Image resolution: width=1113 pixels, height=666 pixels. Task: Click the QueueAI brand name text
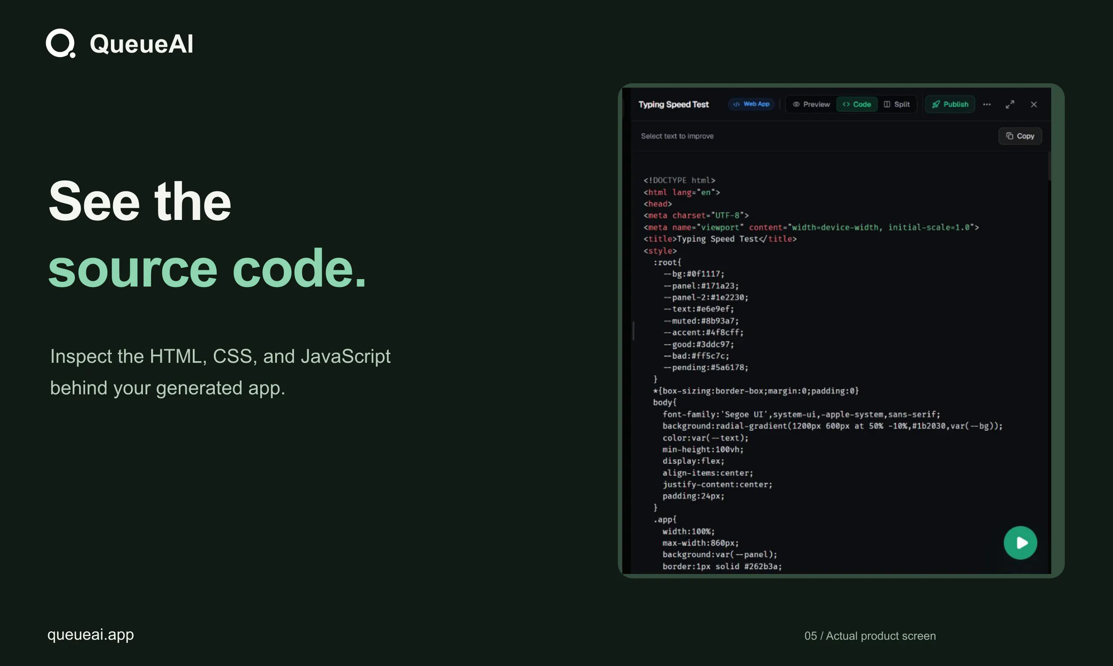coord(142,44)
